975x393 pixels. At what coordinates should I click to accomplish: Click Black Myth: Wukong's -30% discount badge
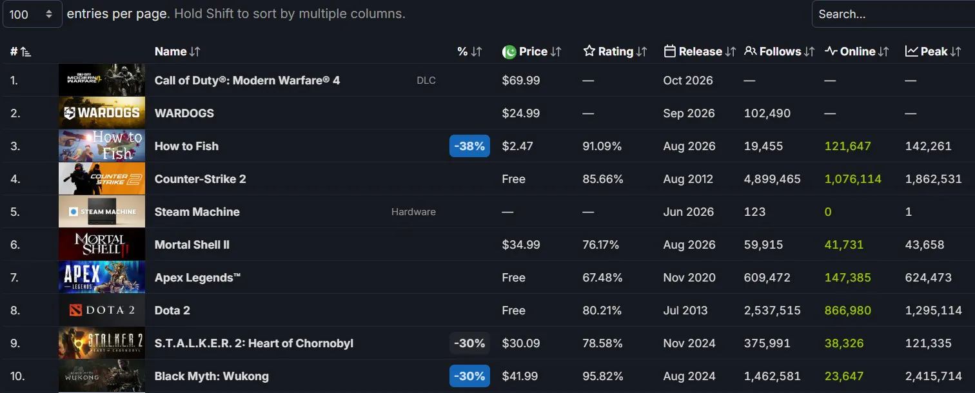(x=469, y=376)
